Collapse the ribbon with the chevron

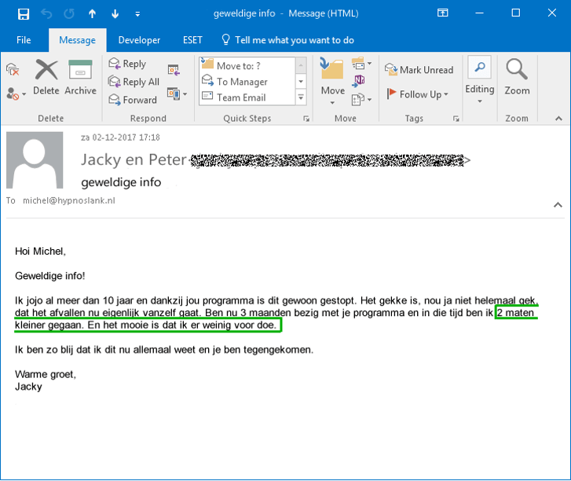(x=558, y=119)
